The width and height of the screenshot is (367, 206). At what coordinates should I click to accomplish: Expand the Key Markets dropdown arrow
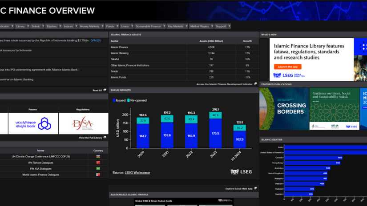[x=187, y=26]
